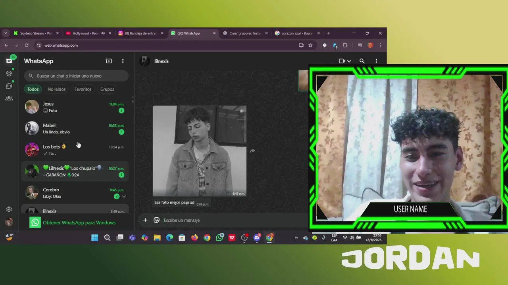Screen dimensions: 508x285
Task: Select the 'No leídos' chat filter
Action: (x=56, y=89)
